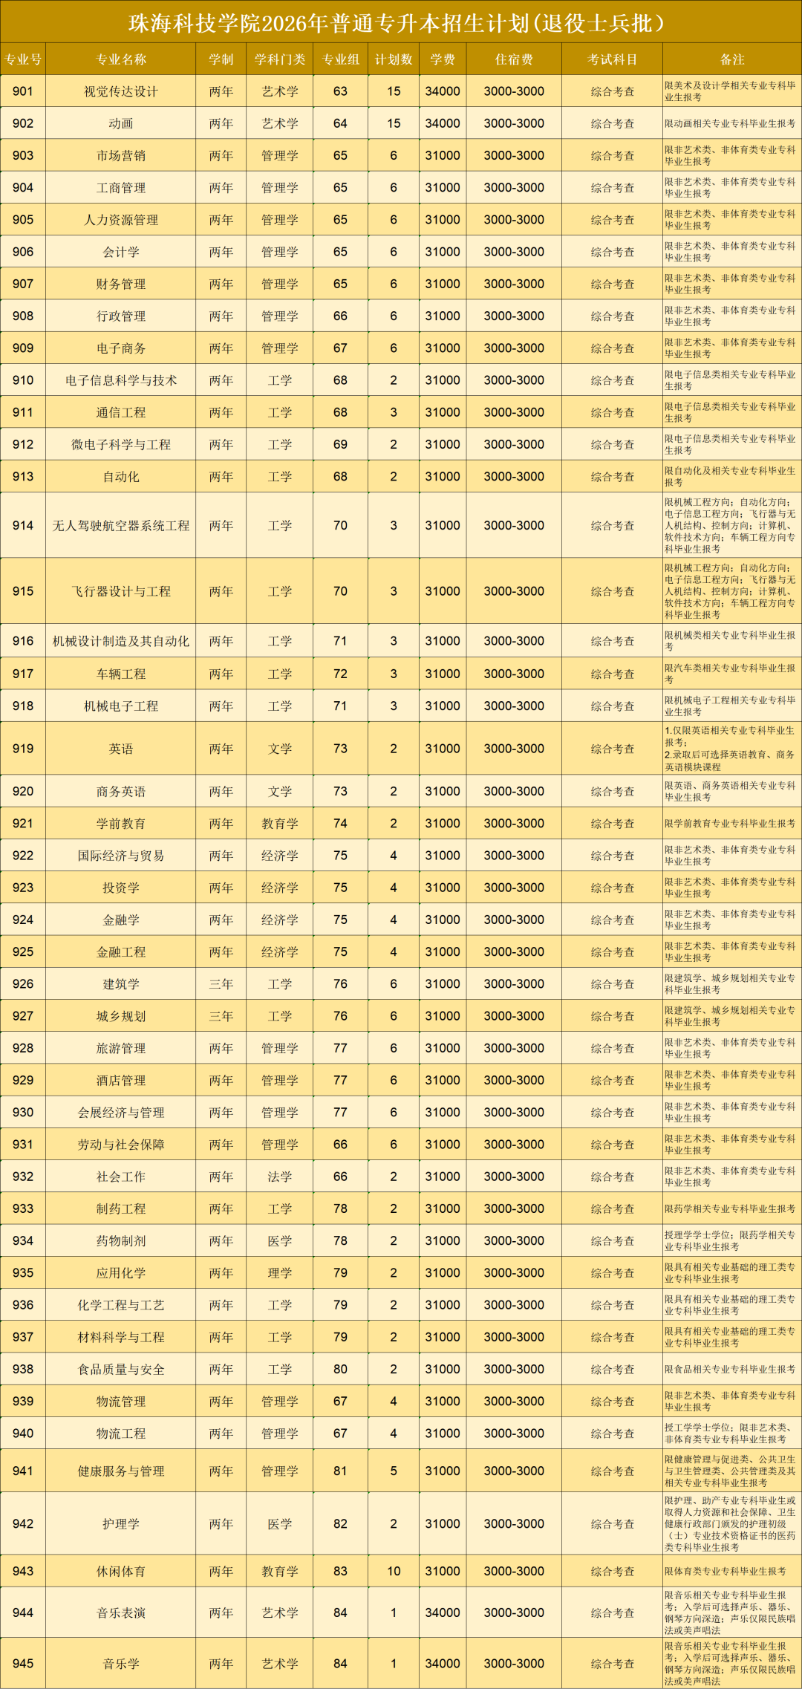Click the 物流管理 cell
The height and width of the screenshot is (1689, 802).
pyautogui.click(x=121, y=1401)
